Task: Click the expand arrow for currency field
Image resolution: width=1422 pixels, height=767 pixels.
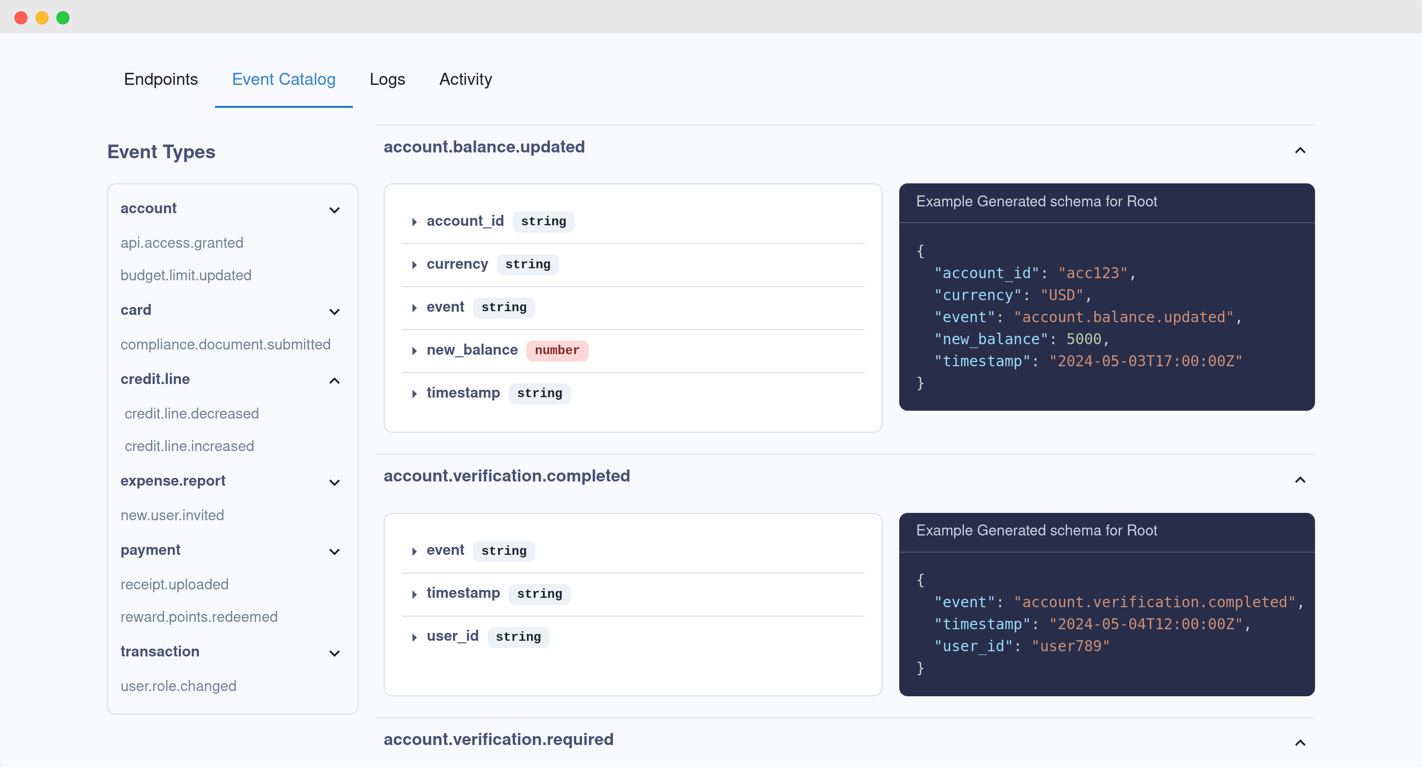Action: pyautogui.click(x=414, y=265)
